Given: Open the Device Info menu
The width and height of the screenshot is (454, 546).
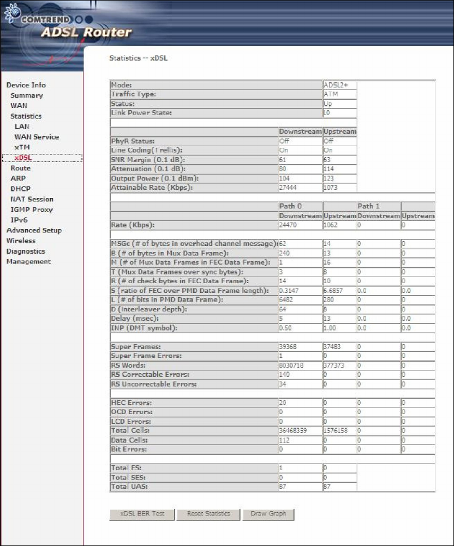Looking at the screenshot, I should [x=26, y=85].
